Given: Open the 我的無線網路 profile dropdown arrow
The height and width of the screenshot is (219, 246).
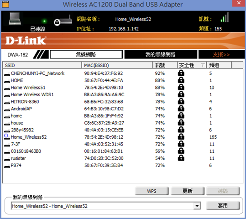Looking at the screenshot, I should click(197, 206).
